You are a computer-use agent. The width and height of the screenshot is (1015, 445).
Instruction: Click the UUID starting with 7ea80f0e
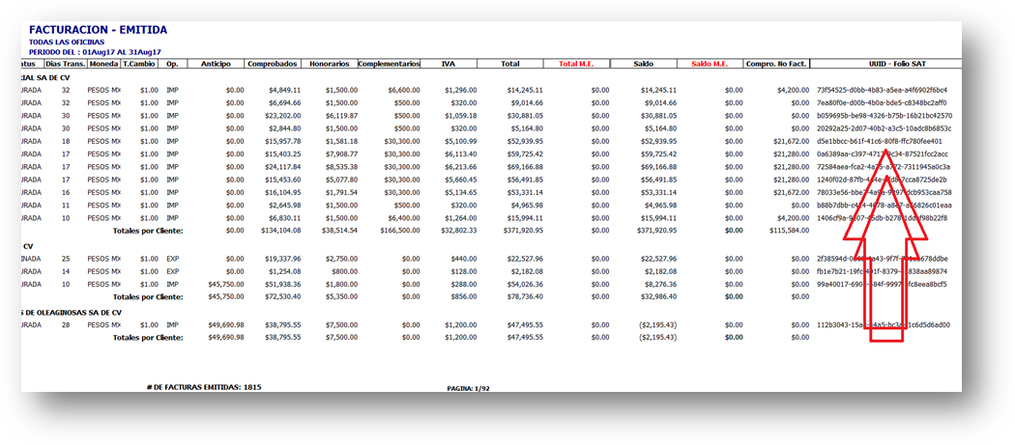click(882, 103)
